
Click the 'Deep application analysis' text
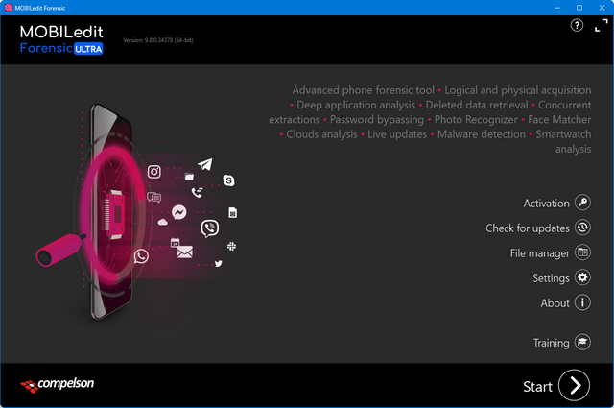(356, 105)
